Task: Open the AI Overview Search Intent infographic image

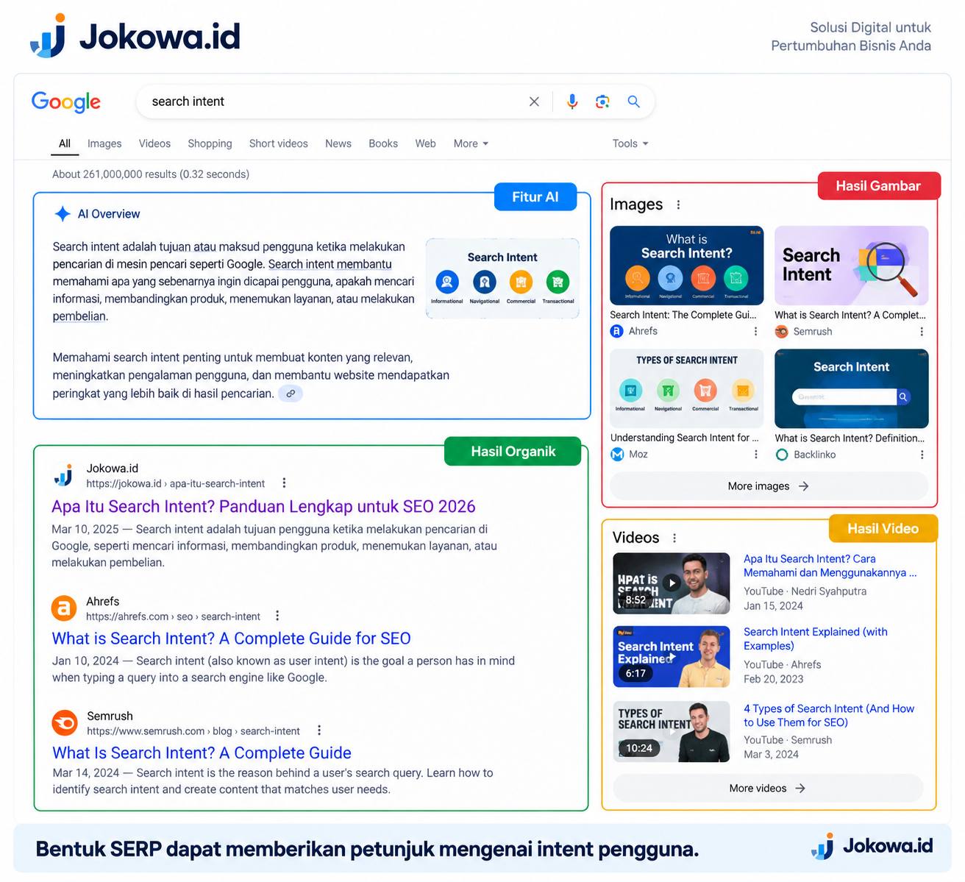Action: click(x=502, y=279)
